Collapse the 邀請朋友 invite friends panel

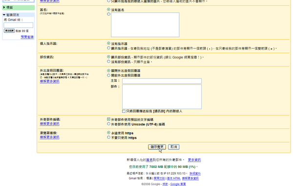[x=4, y=15]
